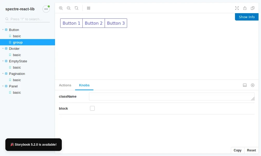Open canvas in new tab icon
Image resolution: width=261 pixels, height=156 pixels.
point(245,8)
